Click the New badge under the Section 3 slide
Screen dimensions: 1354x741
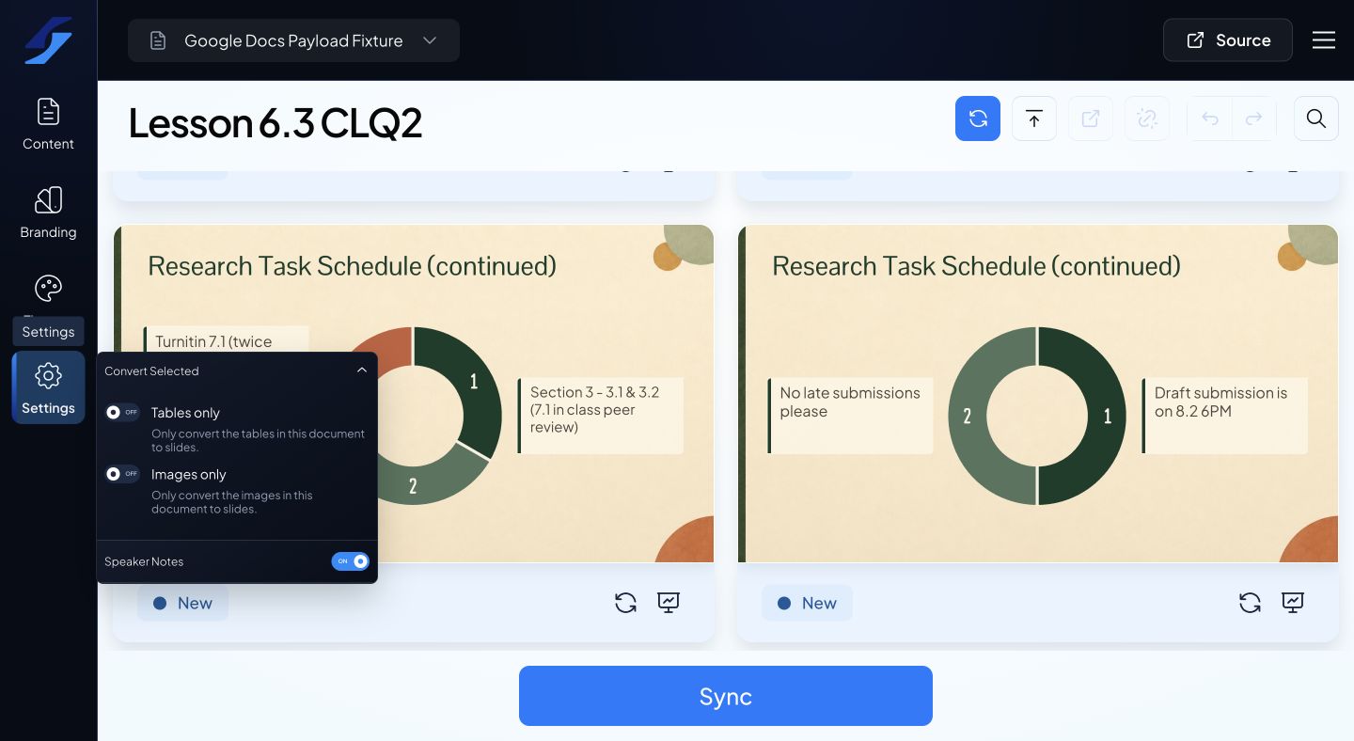point(183,603)
